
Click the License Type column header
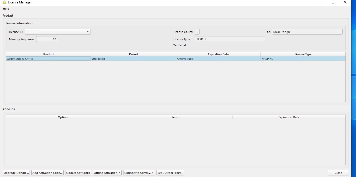303,54
